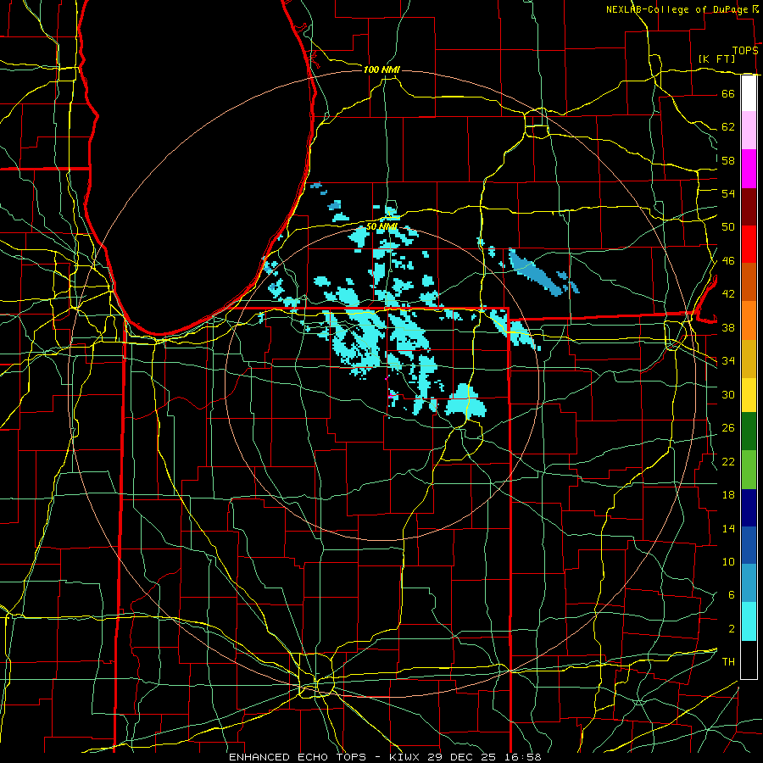Click the 42 legend value

coord(728,294)
